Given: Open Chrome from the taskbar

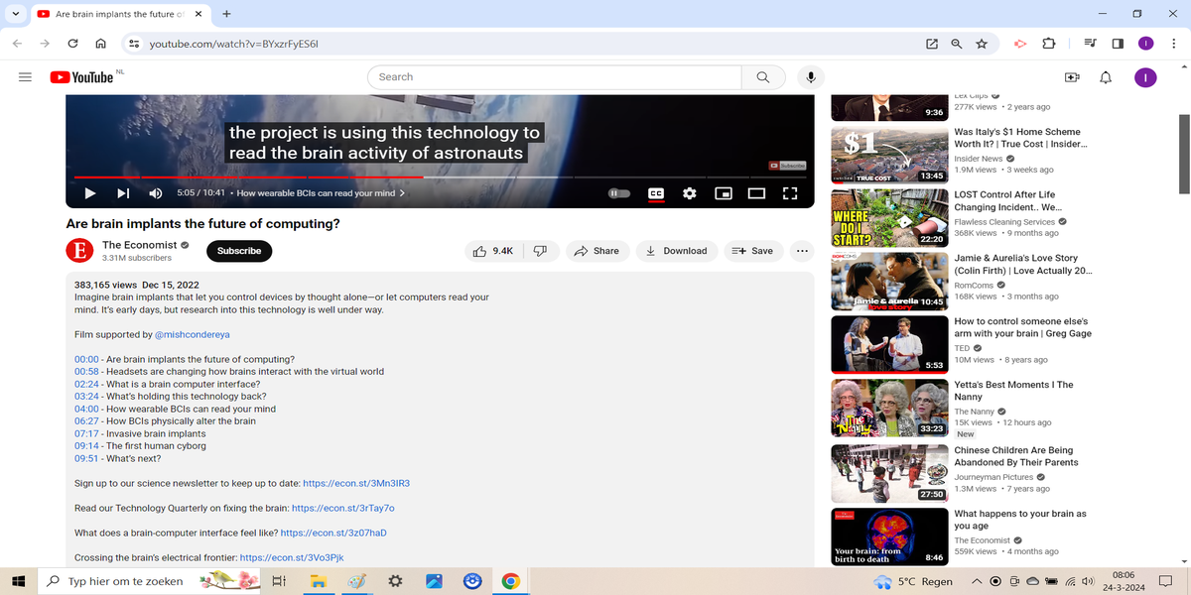Looking at the screenshot, I should pyautogui.click(x=510, y=581).
